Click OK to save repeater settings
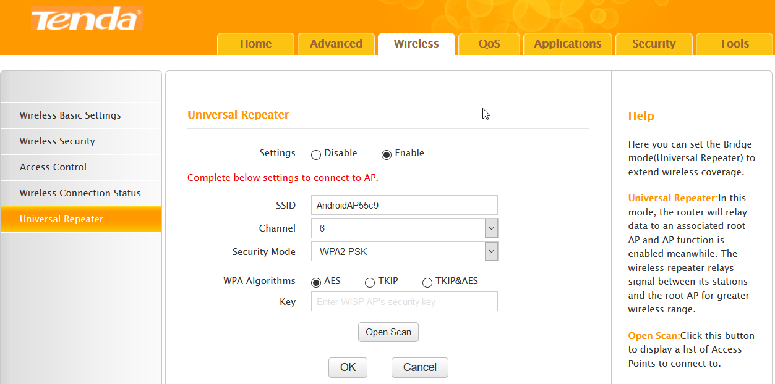This screenshot has width=775, height=384. pyautogui.click(x=348, y=367)
